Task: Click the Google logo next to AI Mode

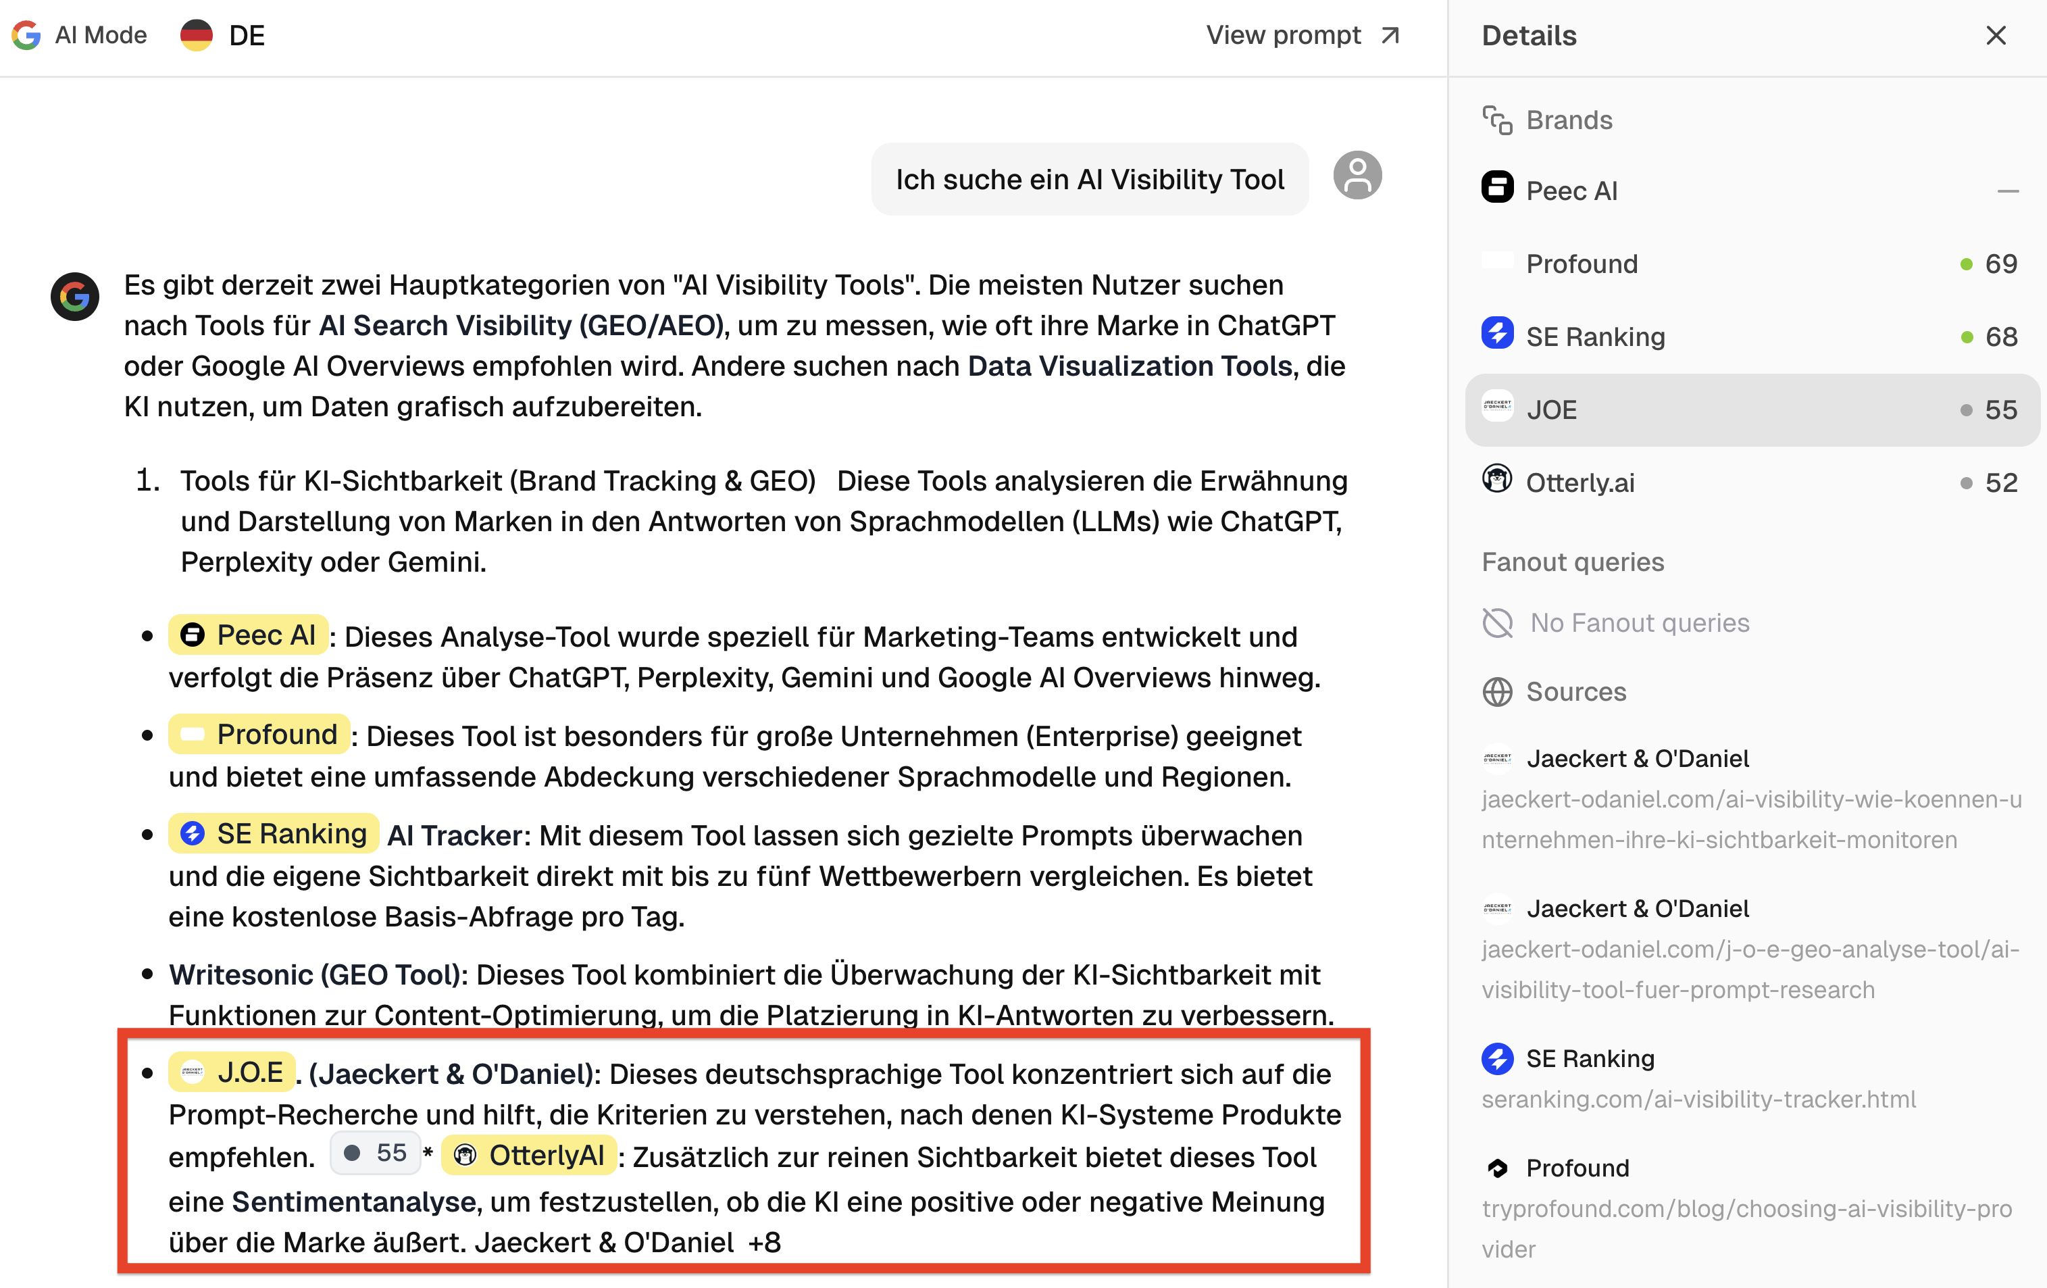Action: 26,35
